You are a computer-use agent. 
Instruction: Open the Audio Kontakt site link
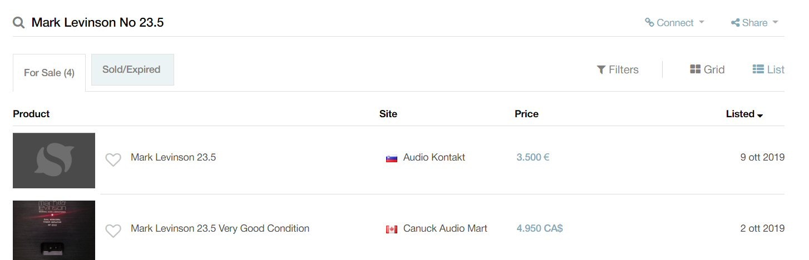434,157
